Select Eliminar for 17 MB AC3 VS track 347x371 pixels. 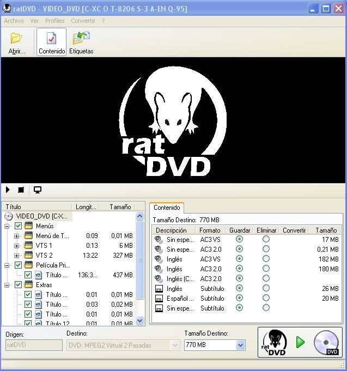[x=266, y=239]
